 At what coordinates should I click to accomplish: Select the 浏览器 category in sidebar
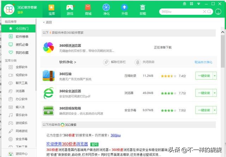(x=18, y=91)
